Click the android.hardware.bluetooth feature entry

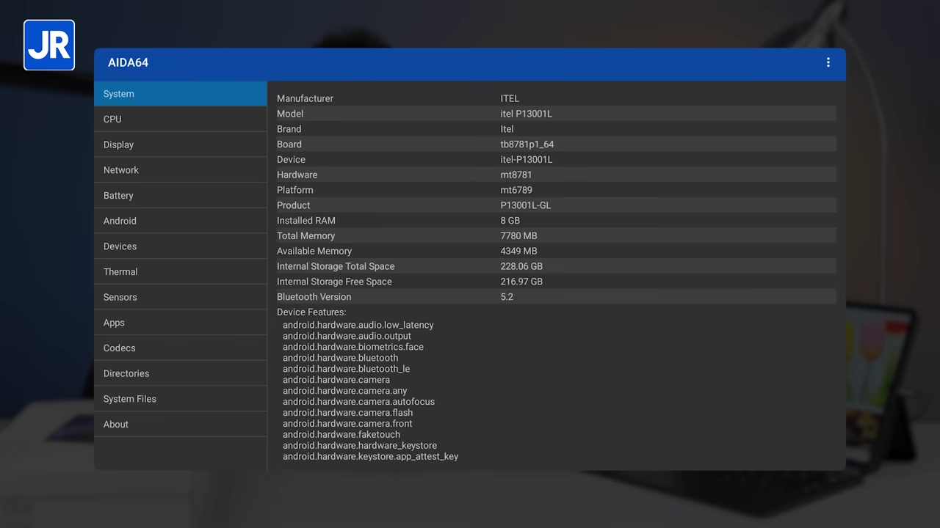(340, 358)
